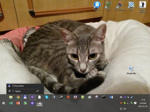Viewport: 150px width, 112px height.
Task: Click the date 2015. 05. 30. in tray
Action: [143, 106]
